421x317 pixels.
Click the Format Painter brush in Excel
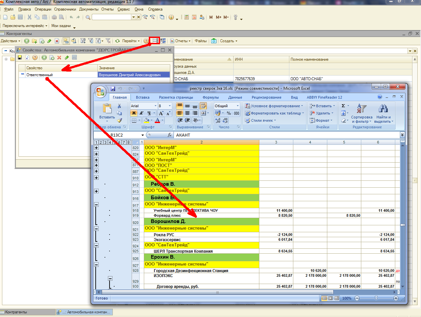point(119,120)
